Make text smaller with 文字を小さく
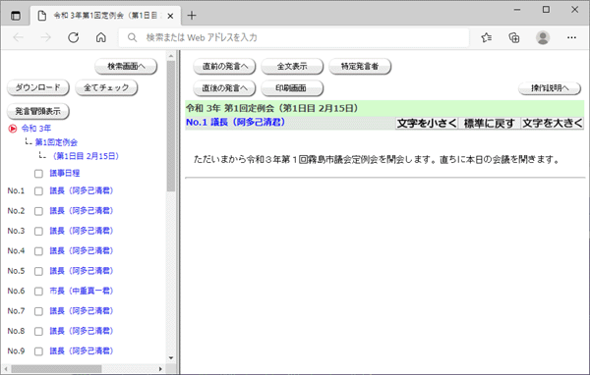Screen dimensions: 590x375 pos(427,124)
